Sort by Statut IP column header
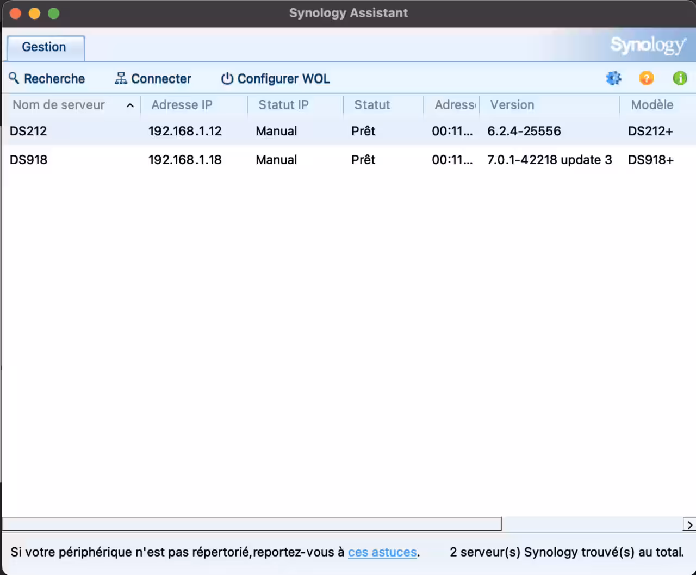Viewport: 696px width, 575px height. 283,105
